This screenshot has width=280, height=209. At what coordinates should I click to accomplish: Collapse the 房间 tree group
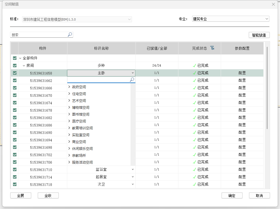(24, 65)
